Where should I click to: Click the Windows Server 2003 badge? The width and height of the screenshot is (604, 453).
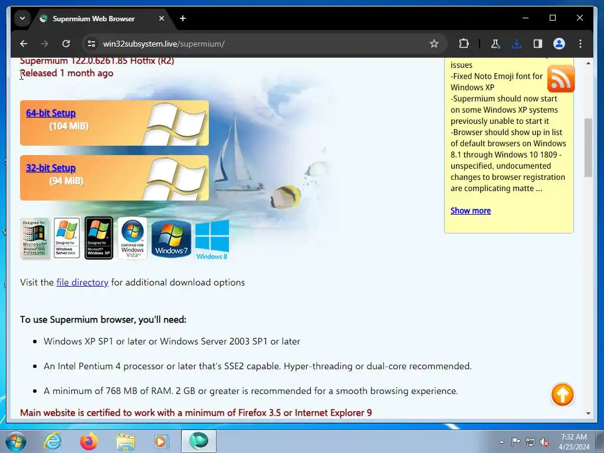click(67, 238)
